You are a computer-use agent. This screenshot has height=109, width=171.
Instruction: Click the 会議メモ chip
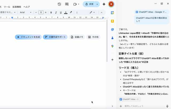pyautogui.click(x=77, y=37)
